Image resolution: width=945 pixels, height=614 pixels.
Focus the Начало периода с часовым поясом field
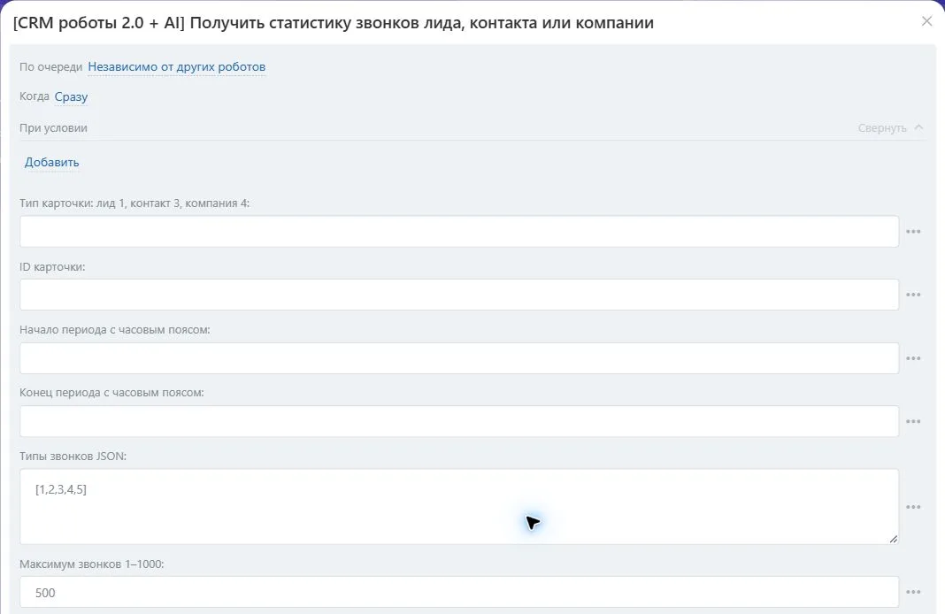click(x=459, y=358)
